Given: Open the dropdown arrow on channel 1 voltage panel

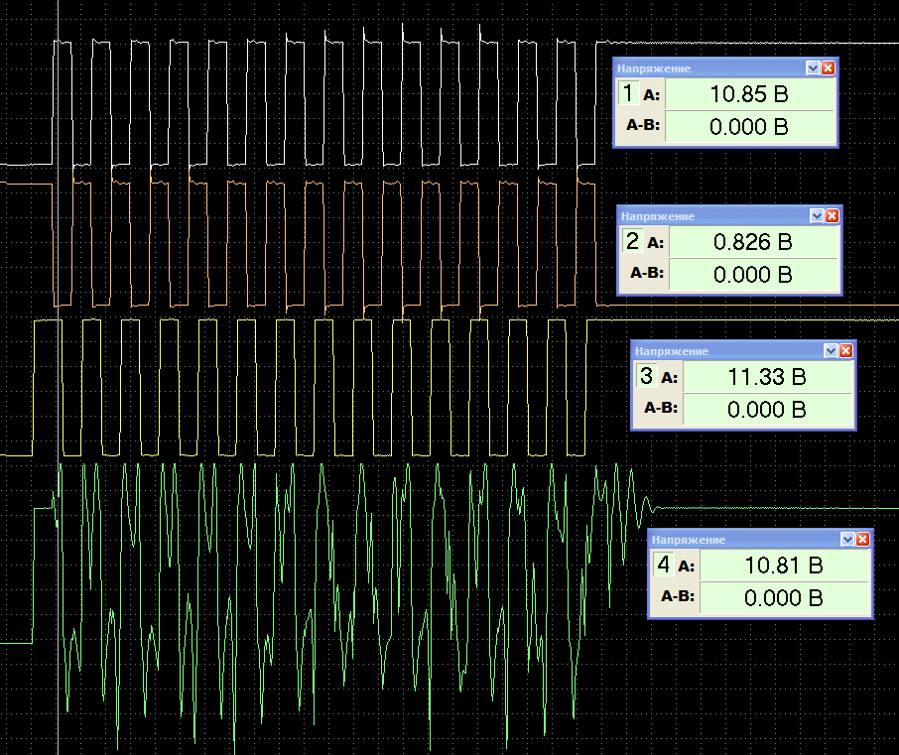Looking at the screenshot, I should 813,68.
